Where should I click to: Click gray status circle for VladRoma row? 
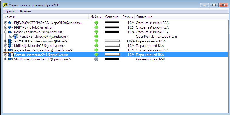click(x=96, y=59)
